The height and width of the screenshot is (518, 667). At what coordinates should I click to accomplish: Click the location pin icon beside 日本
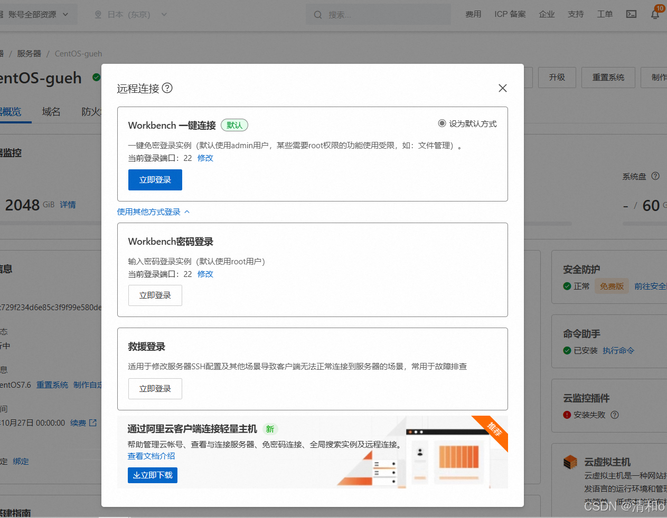point(98,15)
